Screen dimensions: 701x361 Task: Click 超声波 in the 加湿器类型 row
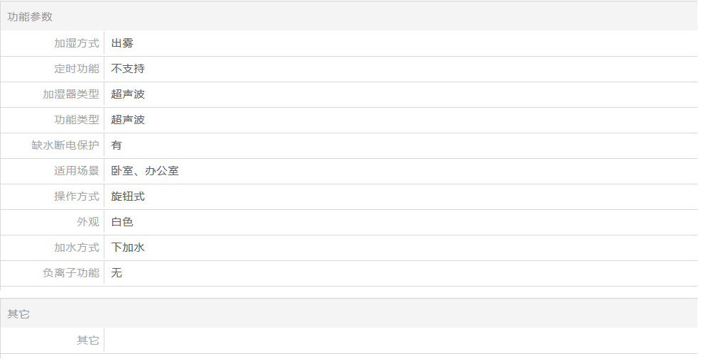128,94
